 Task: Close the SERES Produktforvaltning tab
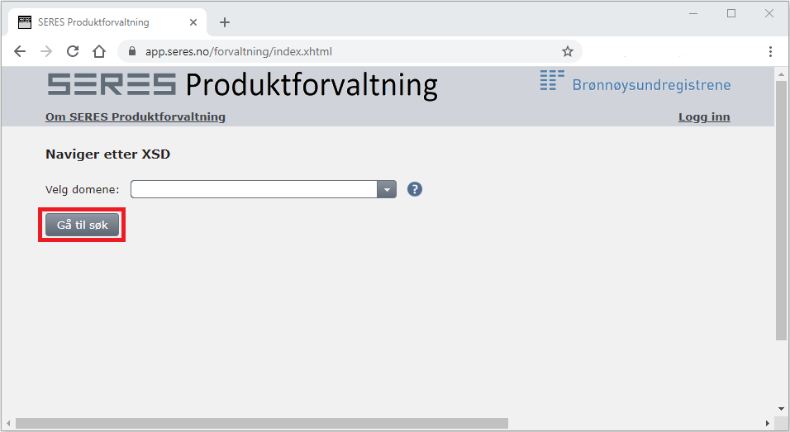pyautogui.click(x=193, y=22)
